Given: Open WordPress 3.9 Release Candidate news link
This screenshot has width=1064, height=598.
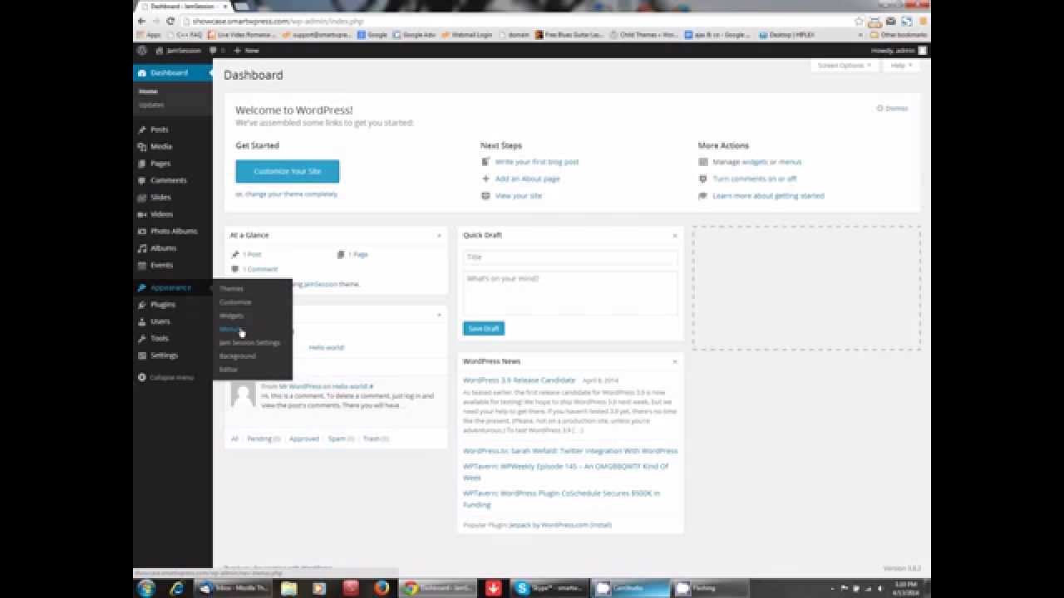Looking at the screenshot, I should [520, 380].
